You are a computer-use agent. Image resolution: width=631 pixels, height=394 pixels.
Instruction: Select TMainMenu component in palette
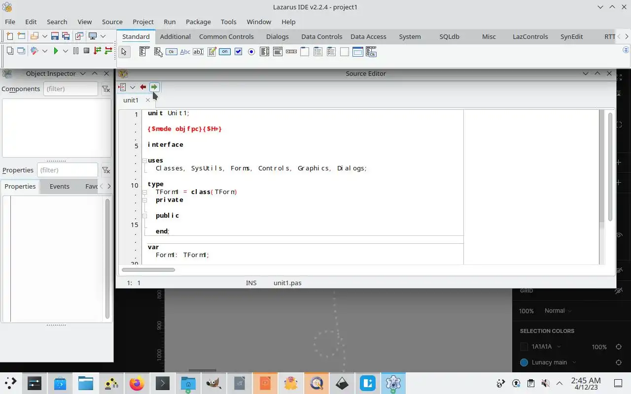tap(144, 52)
